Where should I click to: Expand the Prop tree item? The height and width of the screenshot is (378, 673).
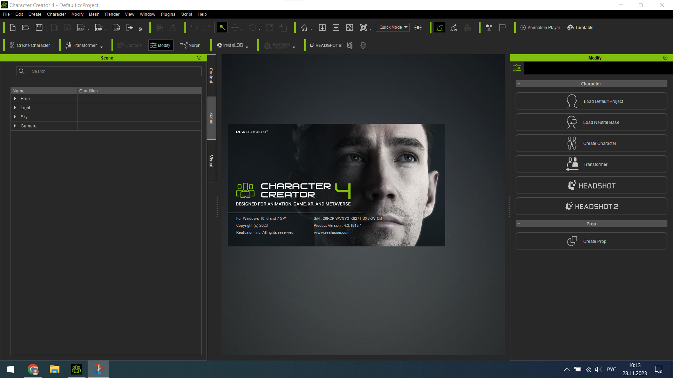tap(15, 99)
